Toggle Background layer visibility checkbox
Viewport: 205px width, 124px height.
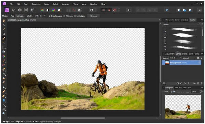(x=199, y=63)
